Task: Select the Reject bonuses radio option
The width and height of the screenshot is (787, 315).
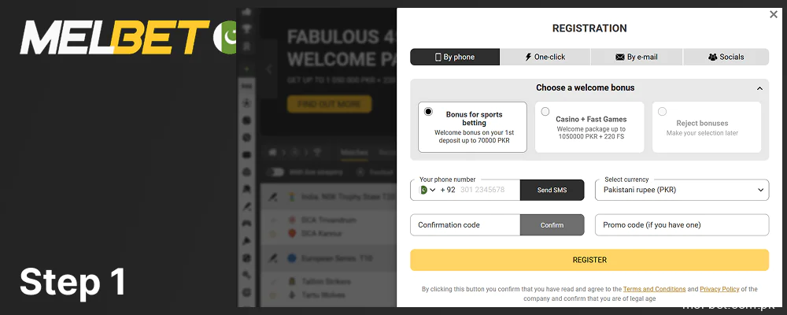Action: [662, 112]
